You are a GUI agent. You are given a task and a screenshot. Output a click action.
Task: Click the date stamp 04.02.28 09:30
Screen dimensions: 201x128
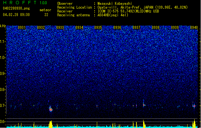16,15
